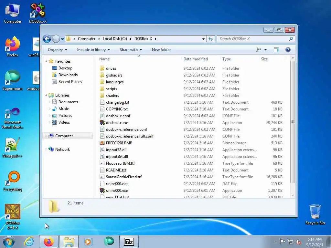The height and width of the screenshot is (248, 331).
Task: Select unins000.dat file
Action: pos(117,184)
